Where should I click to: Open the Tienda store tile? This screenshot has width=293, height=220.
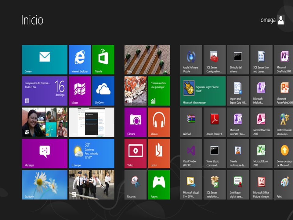pos(103,60)
